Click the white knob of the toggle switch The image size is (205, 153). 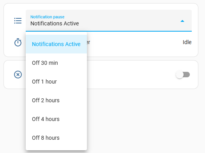coord(180,75)
